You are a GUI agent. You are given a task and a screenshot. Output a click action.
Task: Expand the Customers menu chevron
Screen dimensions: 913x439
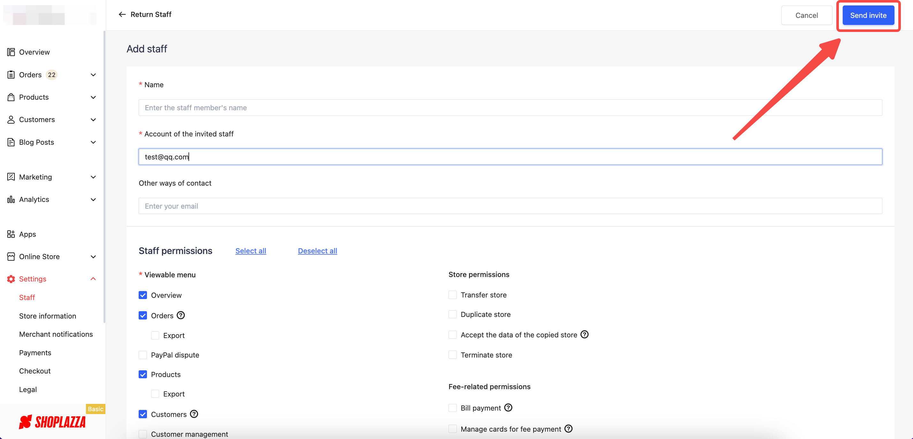point(93,119)
